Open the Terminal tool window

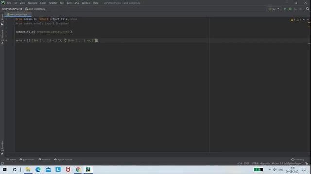[x=44, y=159]
